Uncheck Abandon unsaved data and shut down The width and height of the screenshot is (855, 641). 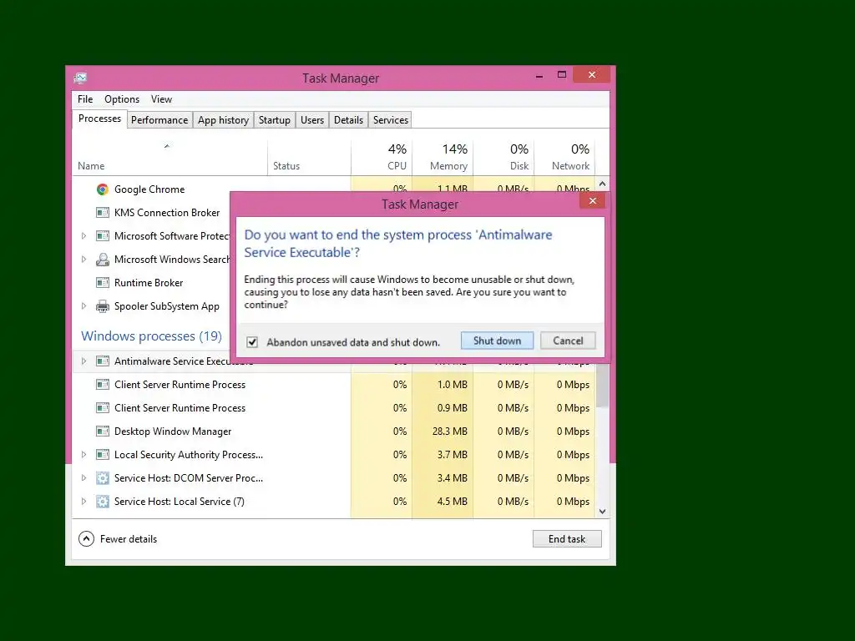point(252,342)
